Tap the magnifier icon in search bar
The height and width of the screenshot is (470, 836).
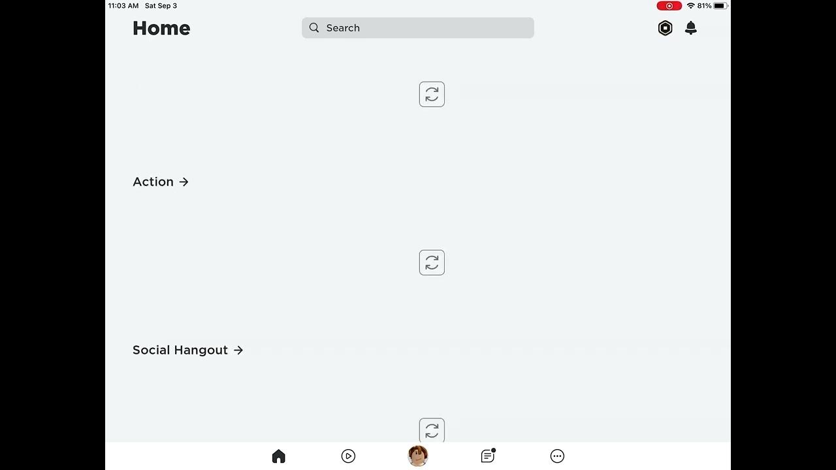tap(314, 28)
